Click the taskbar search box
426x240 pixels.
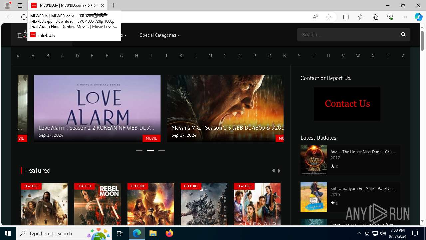(x=64, y=233)
